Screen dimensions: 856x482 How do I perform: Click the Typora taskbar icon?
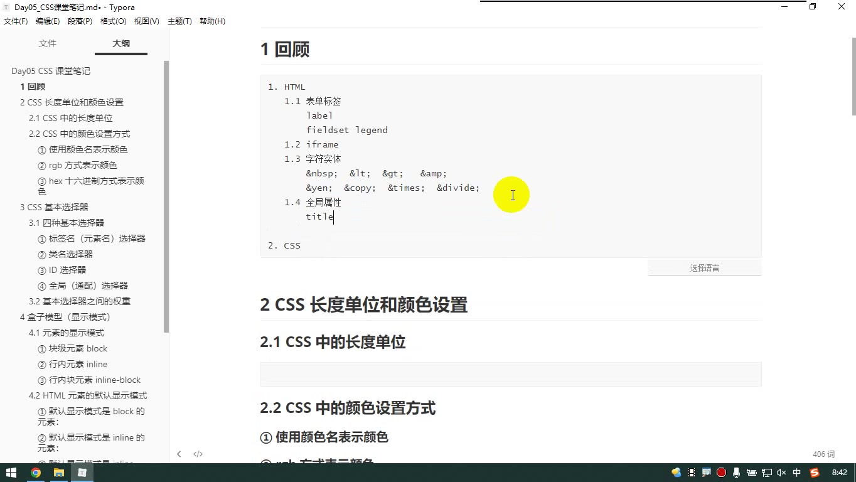tap(82, 473)
